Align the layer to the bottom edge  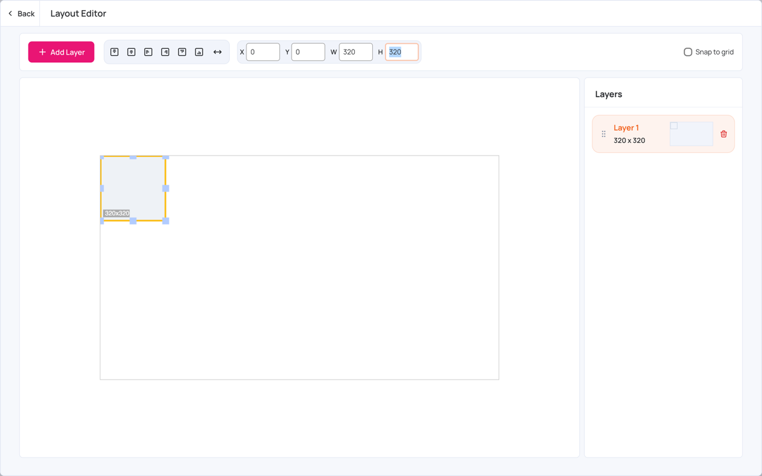coord(199,52)
